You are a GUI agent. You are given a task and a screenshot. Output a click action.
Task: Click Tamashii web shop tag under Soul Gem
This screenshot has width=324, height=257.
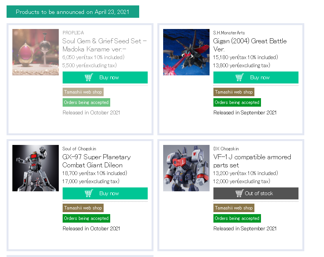pyautogui.click(x=83, y=92)
